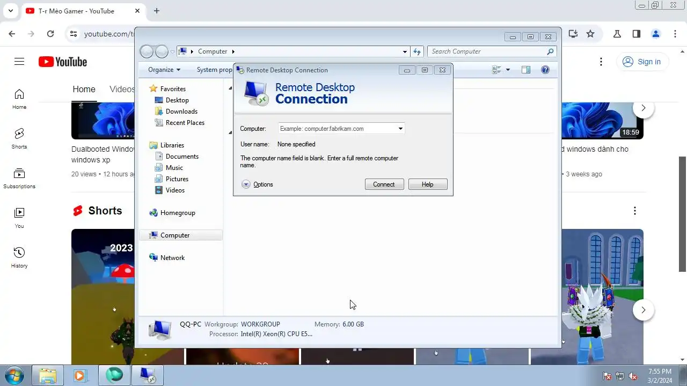Click Chrome's back navigation arrow
The image size is (687, 386).
coord(12,34)
